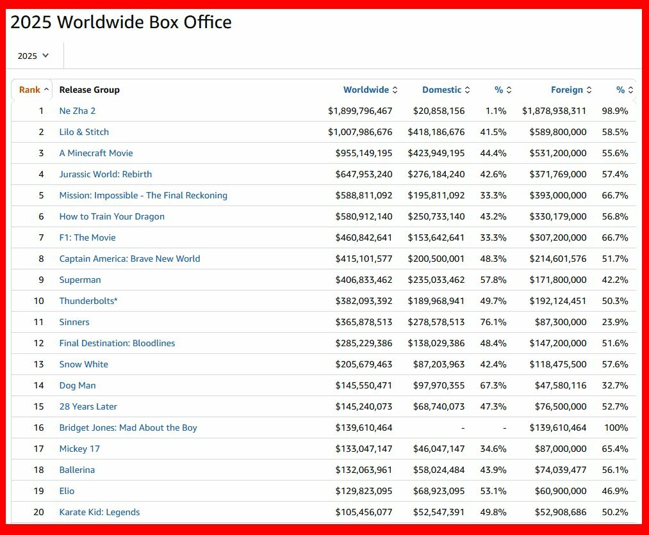Sort by Worldwide column
649x535 pixels.
click(x=370, y=90)
